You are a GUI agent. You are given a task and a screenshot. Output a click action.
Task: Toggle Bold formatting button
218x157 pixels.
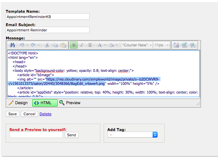tap(74, 45)
